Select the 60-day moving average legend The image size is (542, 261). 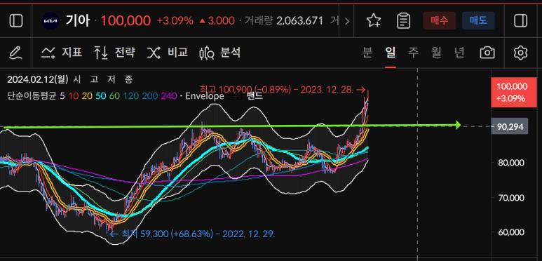[115, 96]
